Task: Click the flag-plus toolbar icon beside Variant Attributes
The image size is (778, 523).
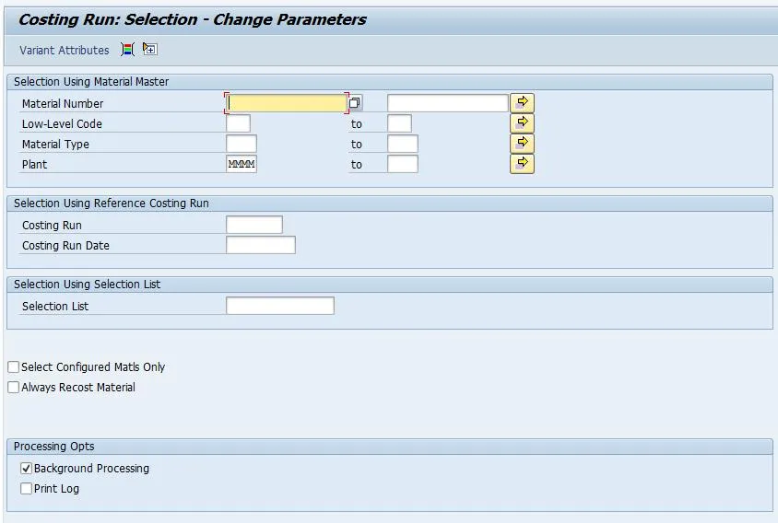Action: point(150,49)
